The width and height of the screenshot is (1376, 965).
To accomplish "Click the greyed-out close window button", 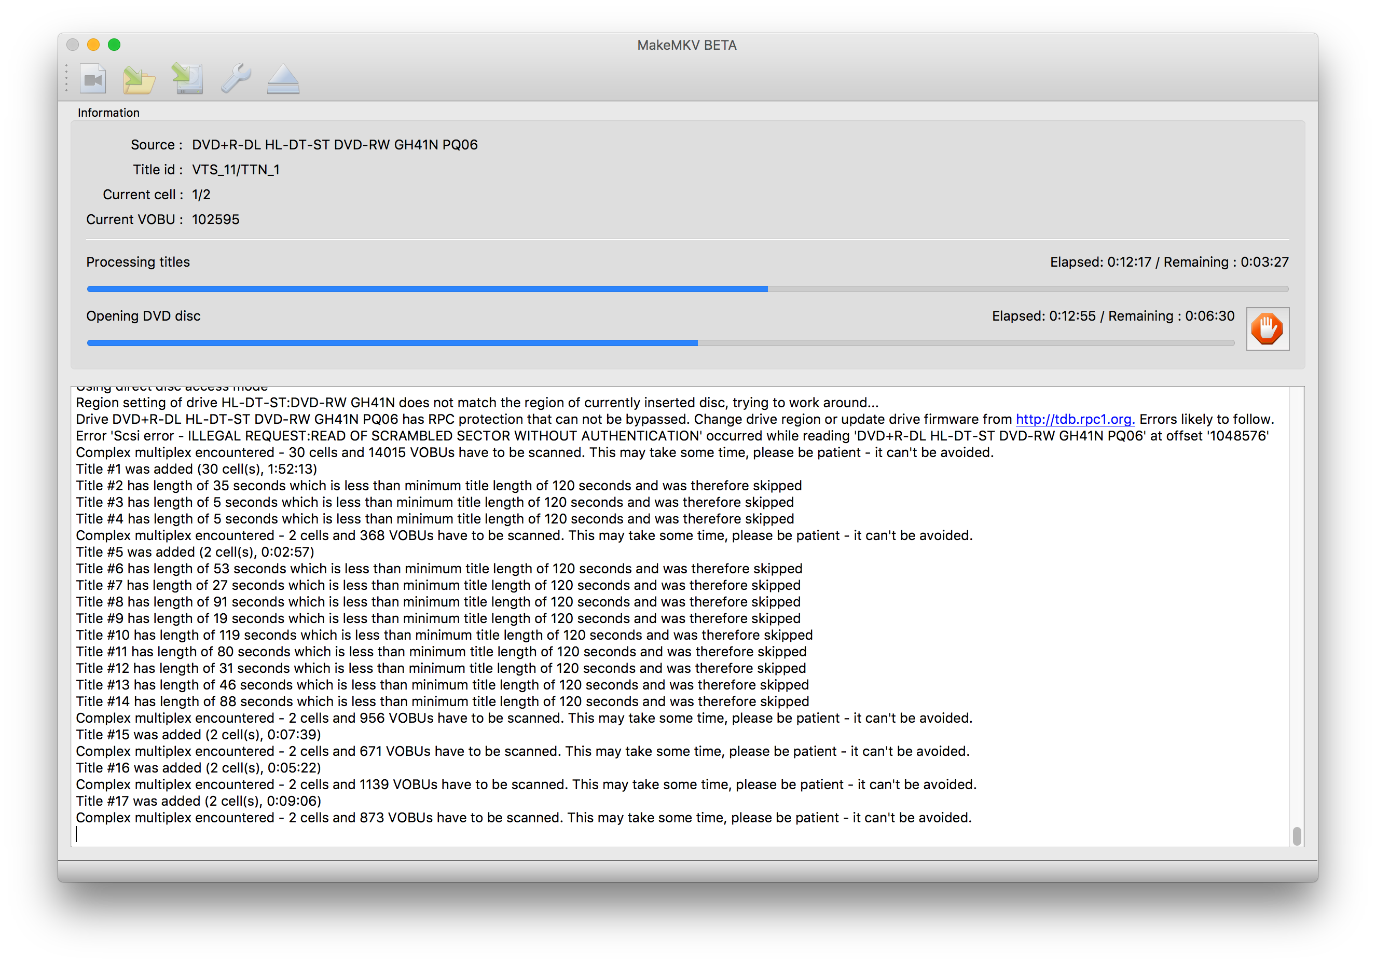I will 73,45.
